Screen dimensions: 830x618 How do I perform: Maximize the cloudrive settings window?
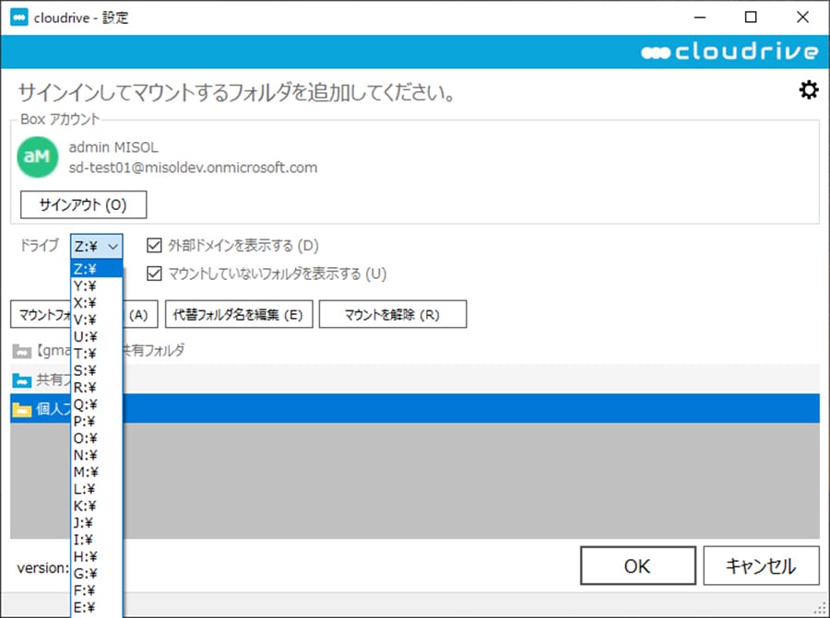[751, 17]
